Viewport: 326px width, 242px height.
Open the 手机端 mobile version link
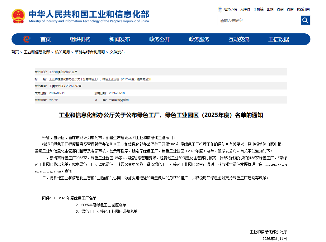pos(258,9)
